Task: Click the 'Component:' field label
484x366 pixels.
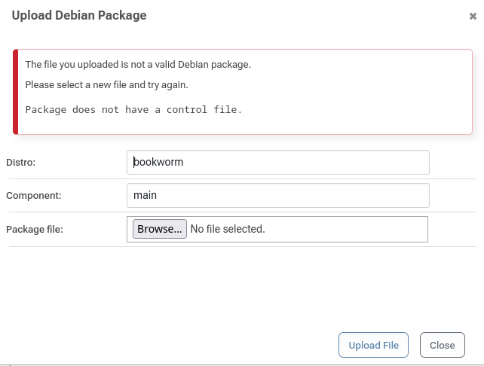Action: (34, 195)
